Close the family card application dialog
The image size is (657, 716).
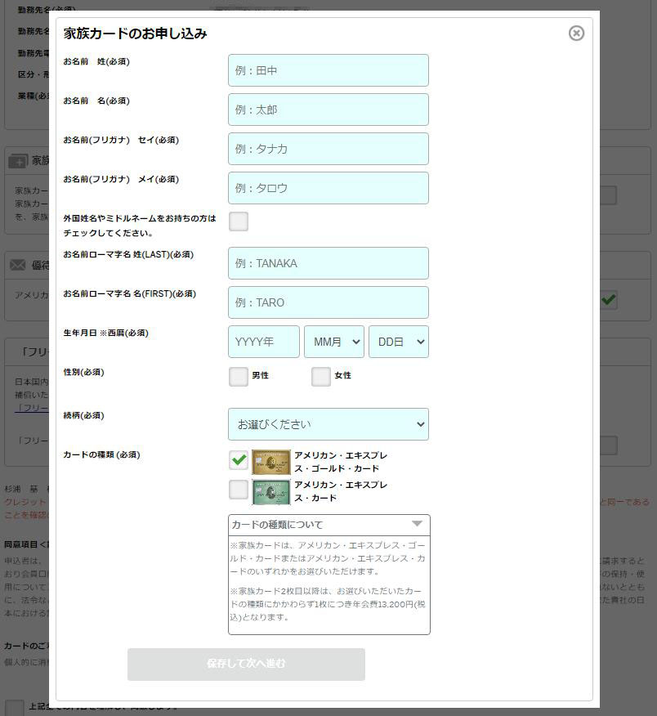coord(576,33)
